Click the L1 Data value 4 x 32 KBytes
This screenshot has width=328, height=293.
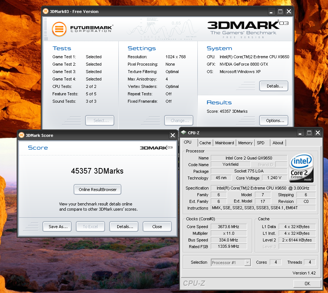click(297, 227)
